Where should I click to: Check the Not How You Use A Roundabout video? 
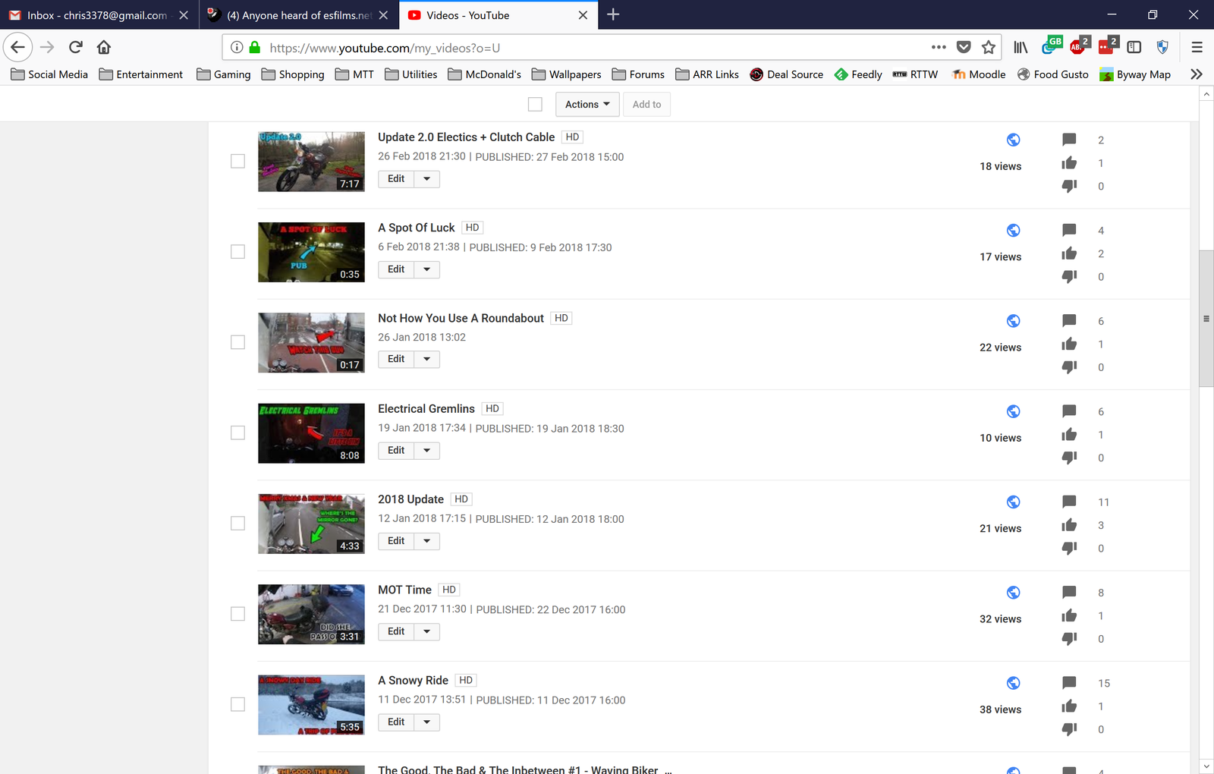(x=237, y=342)
